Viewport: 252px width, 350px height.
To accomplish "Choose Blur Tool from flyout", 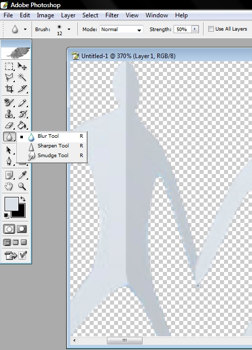I will point(52,136).
